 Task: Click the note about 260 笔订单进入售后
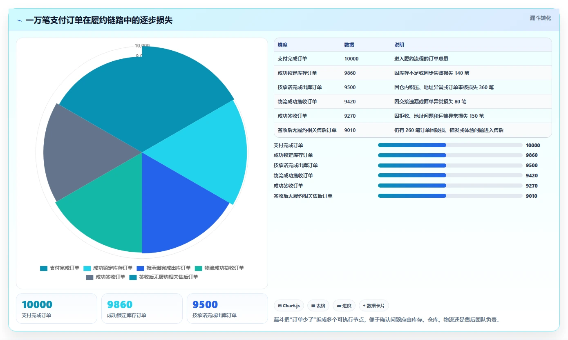pyautogui.click(x=449, y=130)
